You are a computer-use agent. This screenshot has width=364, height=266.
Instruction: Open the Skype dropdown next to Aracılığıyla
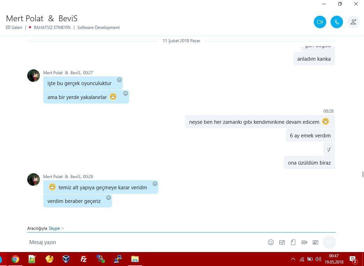57,228
